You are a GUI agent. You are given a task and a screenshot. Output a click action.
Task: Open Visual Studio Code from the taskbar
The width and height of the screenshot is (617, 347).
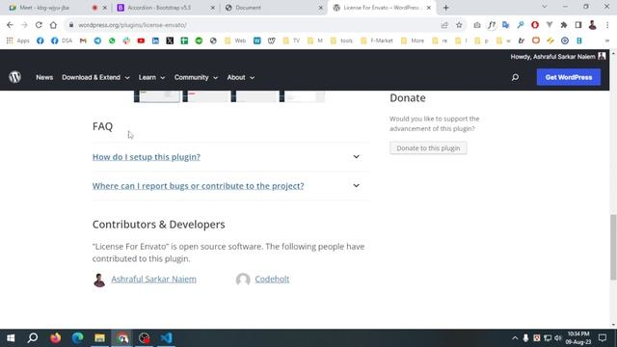point(166,338)
